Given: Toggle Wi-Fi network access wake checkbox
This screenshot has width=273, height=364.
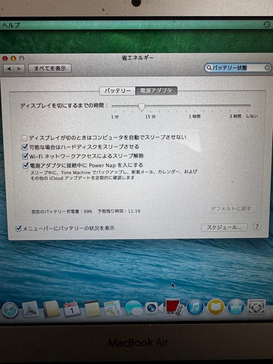Looking at the screenshot, I should [x=25, y=156].
